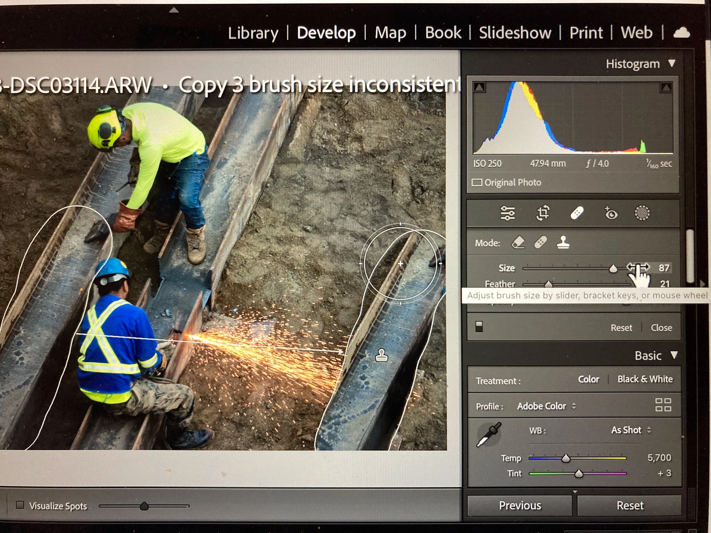Pick the White Balance eyedropper
This screenshot has width=711, height=533.
pos(488,435)
